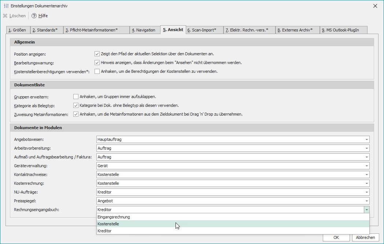Viewport: 384px width, 244px height.
Task: Check the Gruppen erweitern checkbox
Action: [76, 97]
